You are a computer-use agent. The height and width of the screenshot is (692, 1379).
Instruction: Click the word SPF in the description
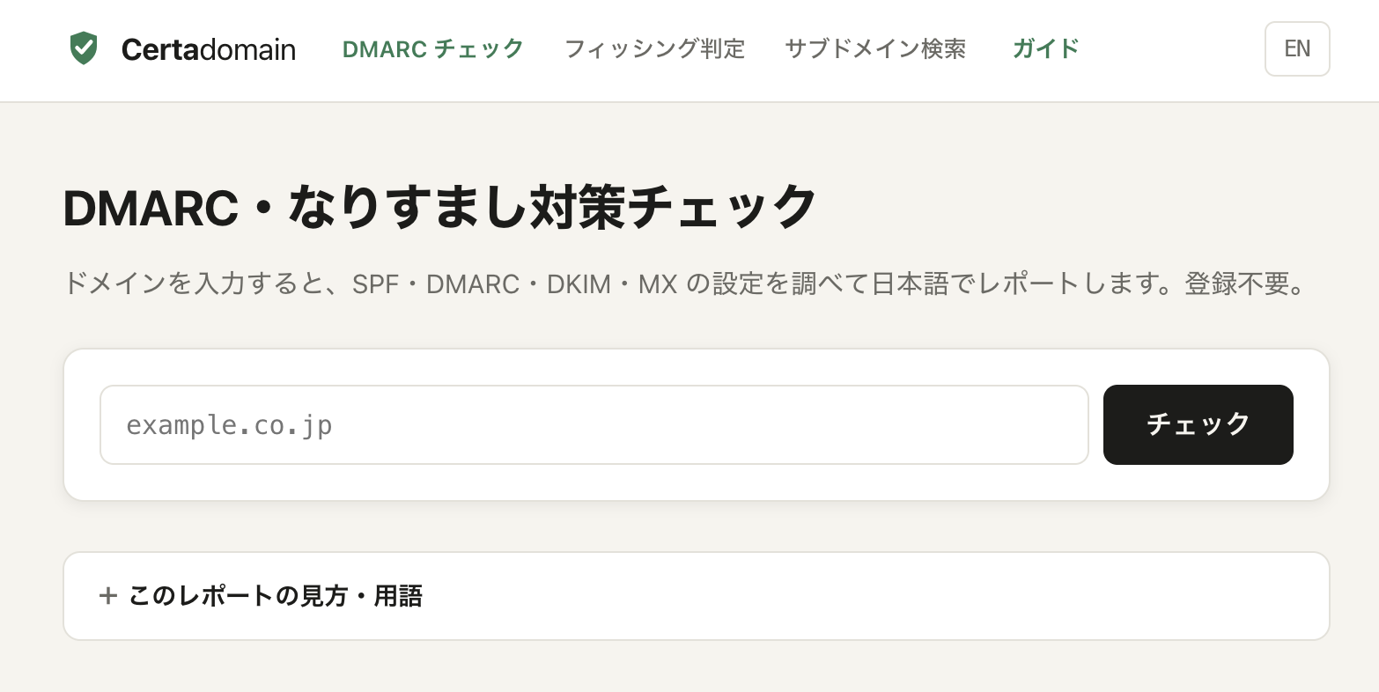(376, 284)
